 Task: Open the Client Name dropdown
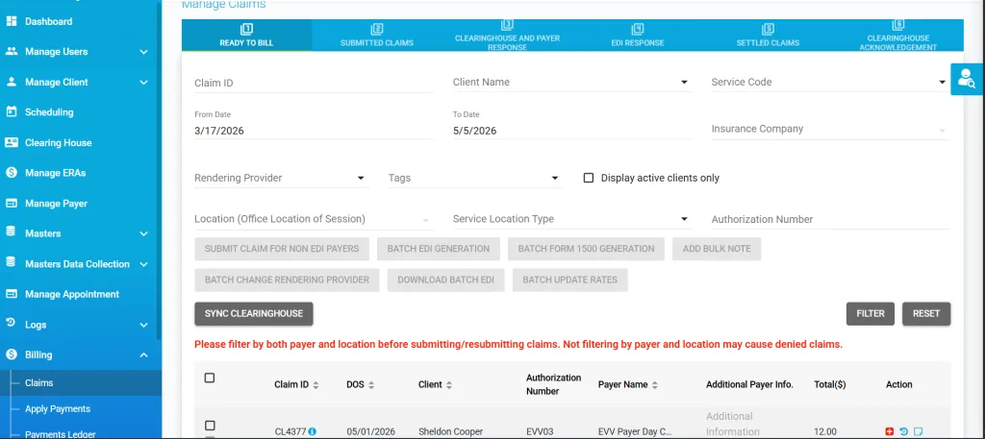pyautogui.click(x=572, y=83)
